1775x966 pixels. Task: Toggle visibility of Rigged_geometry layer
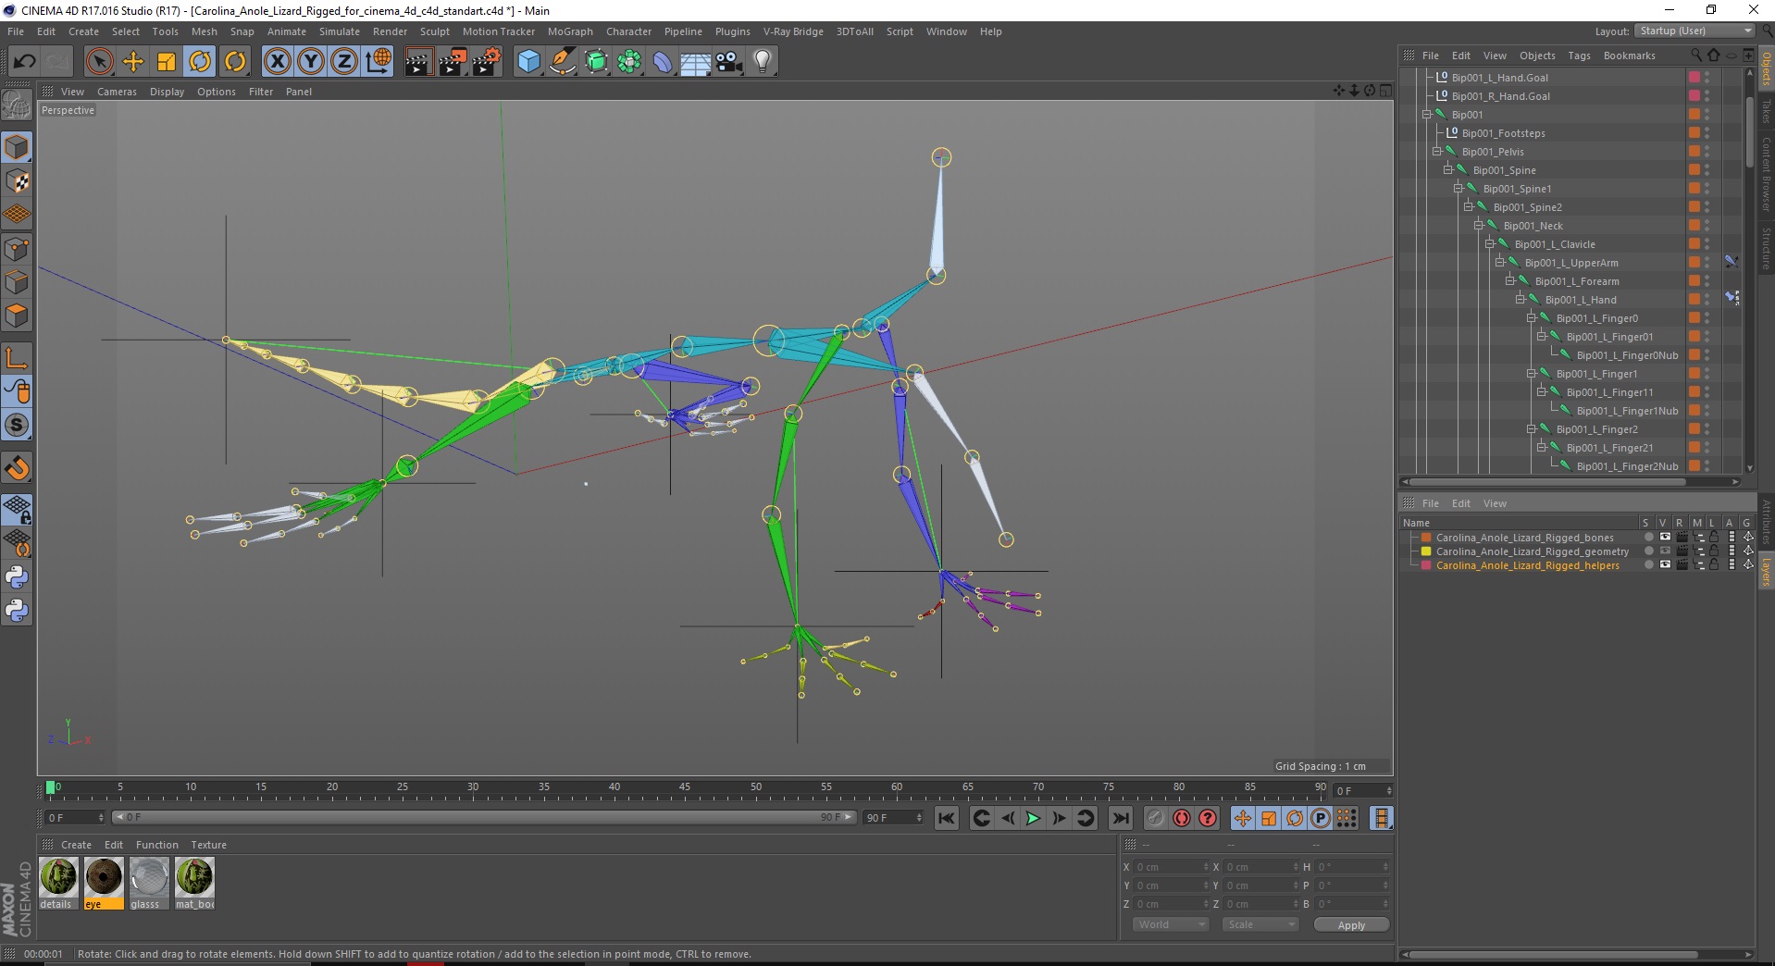tap(1665, 551)
